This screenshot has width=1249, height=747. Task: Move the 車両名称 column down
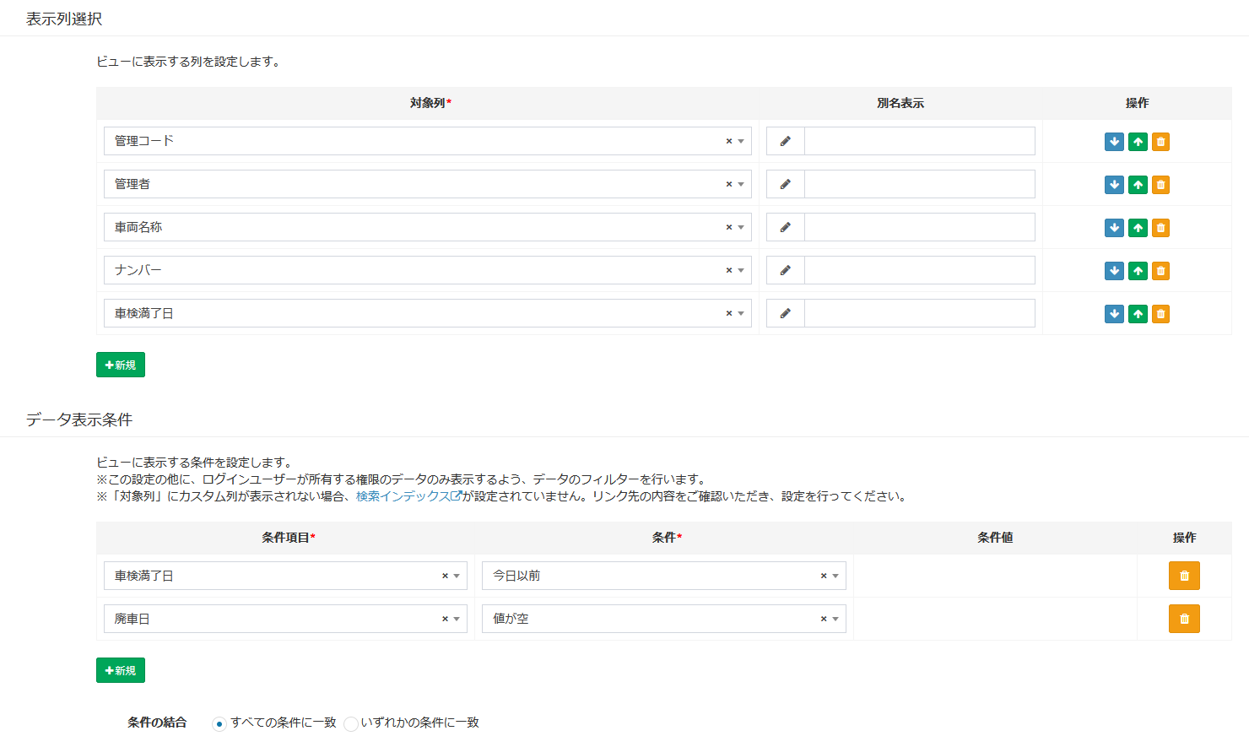pyautogui.click(x=1114, y=228)
